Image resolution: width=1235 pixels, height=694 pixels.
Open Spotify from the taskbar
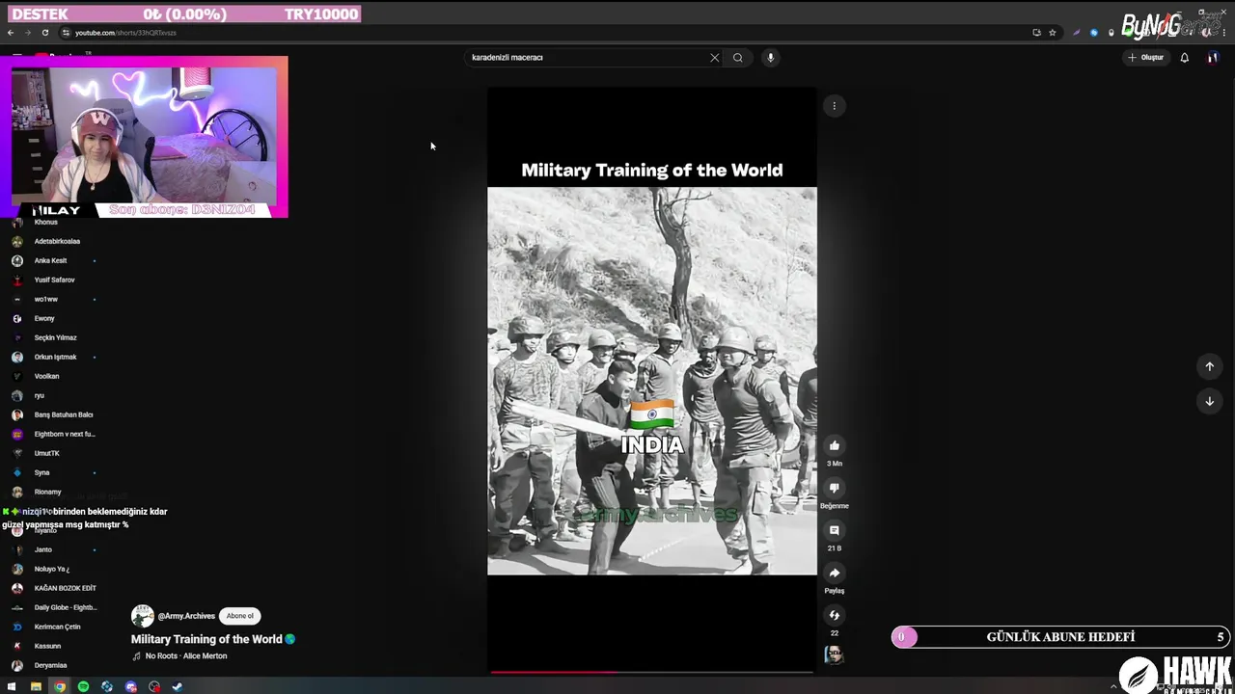(x=83, y=687)
